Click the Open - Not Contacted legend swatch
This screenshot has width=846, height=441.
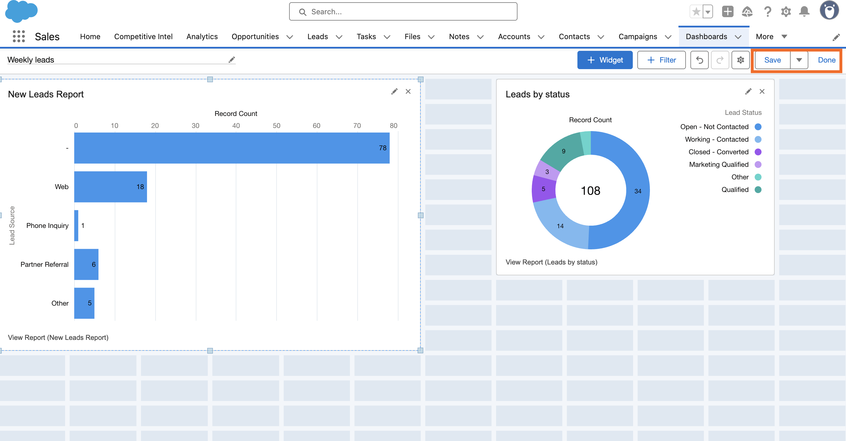coord(758,127)
